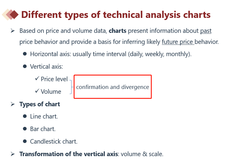
Task: Click the arrow bullet before 'Transformation of the vertical axis'
Action: [13, 154]
